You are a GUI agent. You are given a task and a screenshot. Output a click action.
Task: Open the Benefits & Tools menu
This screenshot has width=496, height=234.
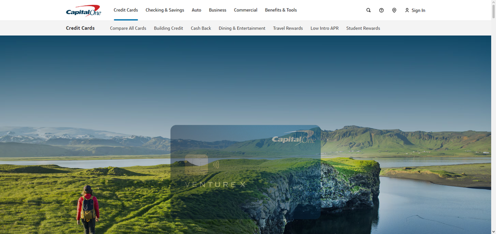[281, 10]
